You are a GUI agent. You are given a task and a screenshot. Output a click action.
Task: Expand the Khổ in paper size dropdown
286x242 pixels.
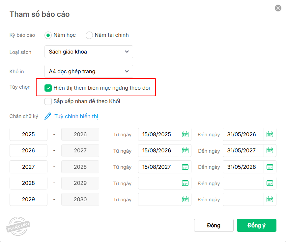click(x=89, y=71)
